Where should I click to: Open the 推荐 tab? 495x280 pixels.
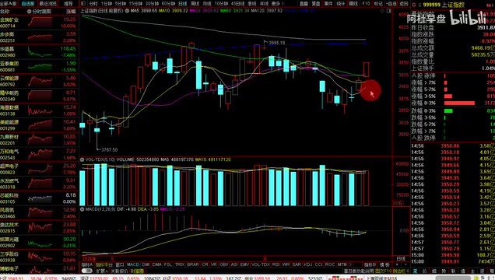pyautogui.click(x=68, y=3)
